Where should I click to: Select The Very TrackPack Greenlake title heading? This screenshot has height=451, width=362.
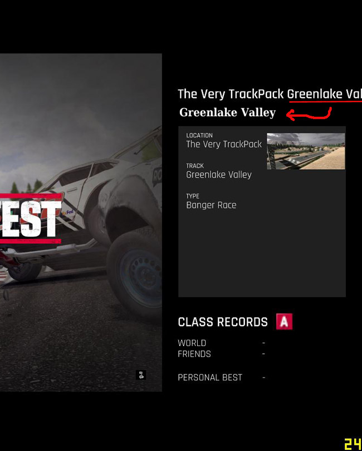point(270,94)
